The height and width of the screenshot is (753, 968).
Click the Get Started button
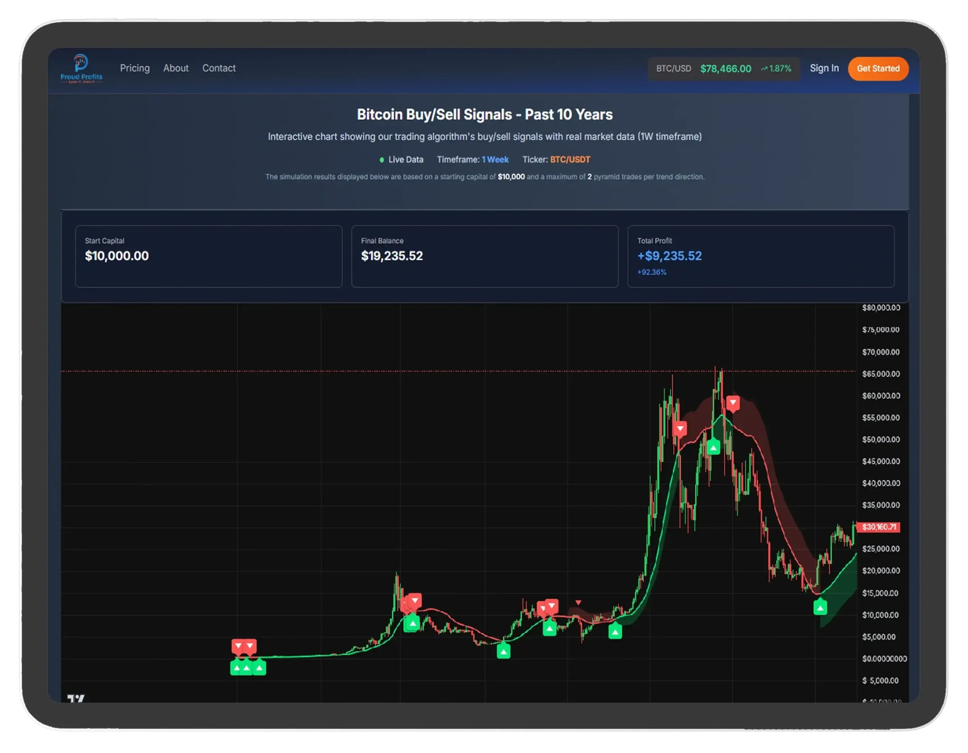click(x=878, y=69)
